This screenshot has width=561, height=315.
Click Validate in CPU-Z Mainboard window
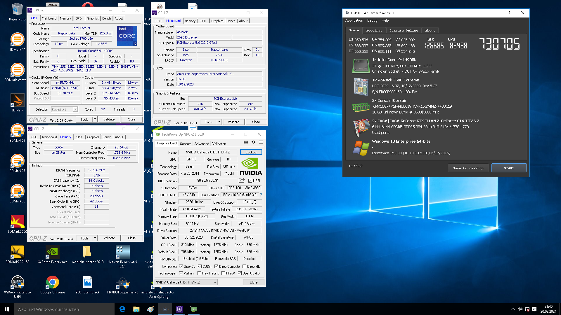pos(233,122)
